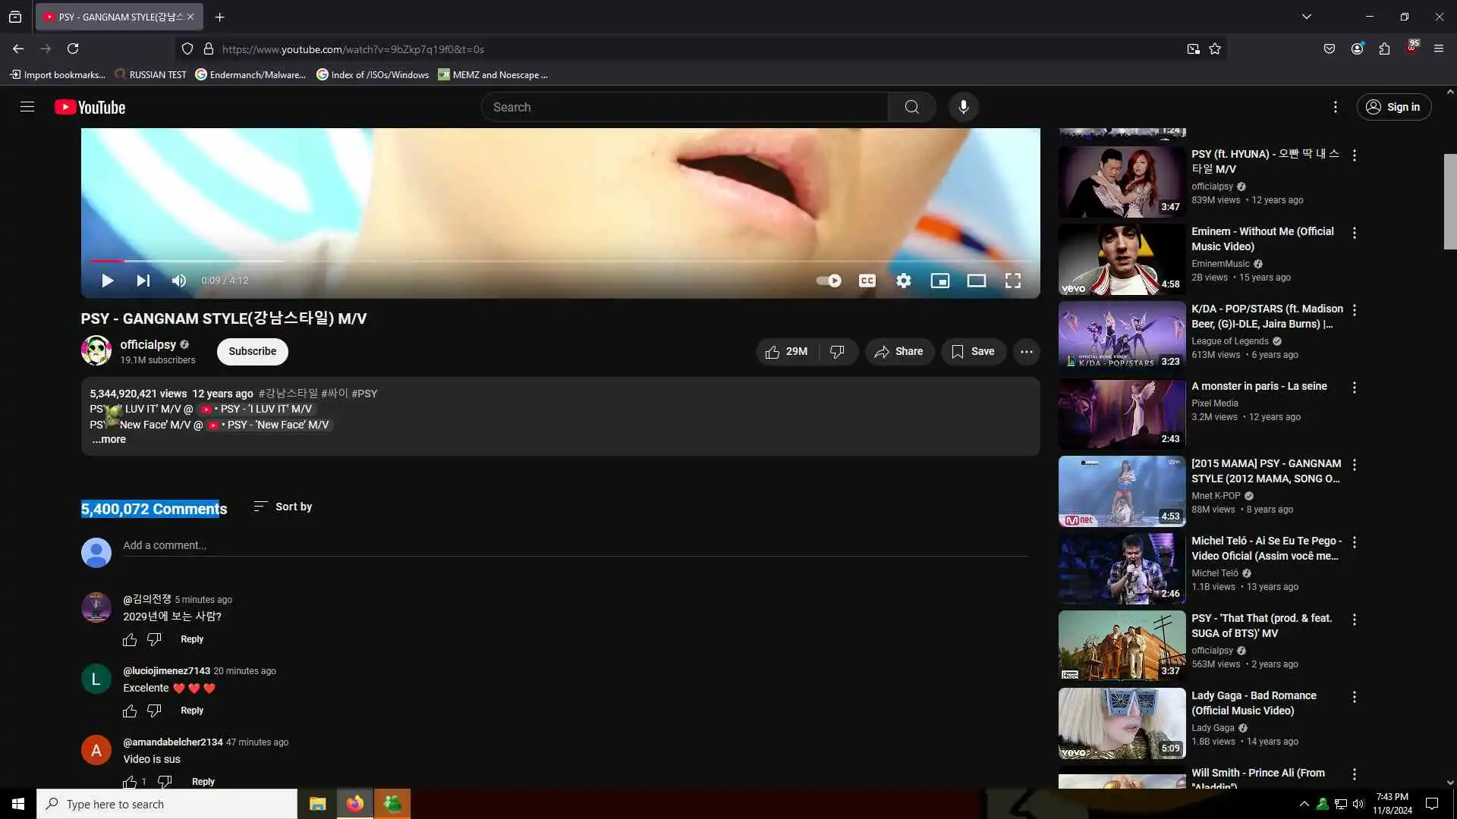Dislike the video
The height and width of the screenshot is (819, 1457).
(x=837, y=351)
